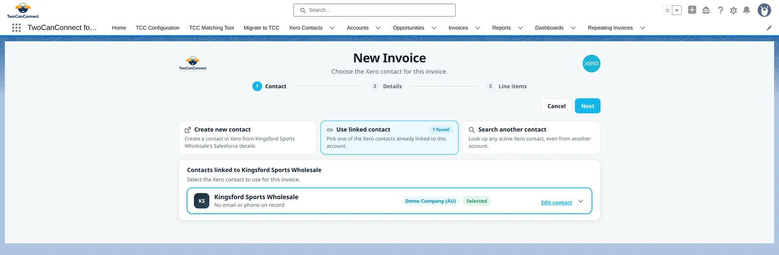Open the TCC Matching Tool tab
Image resolution: width=779 pixels, height=255 pixels.
pyautogui.click(x=211, y=28)
